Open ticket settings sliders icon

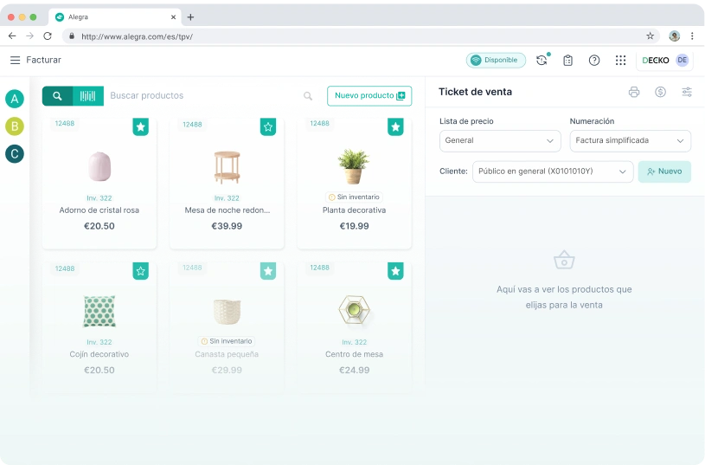(687, 92)
